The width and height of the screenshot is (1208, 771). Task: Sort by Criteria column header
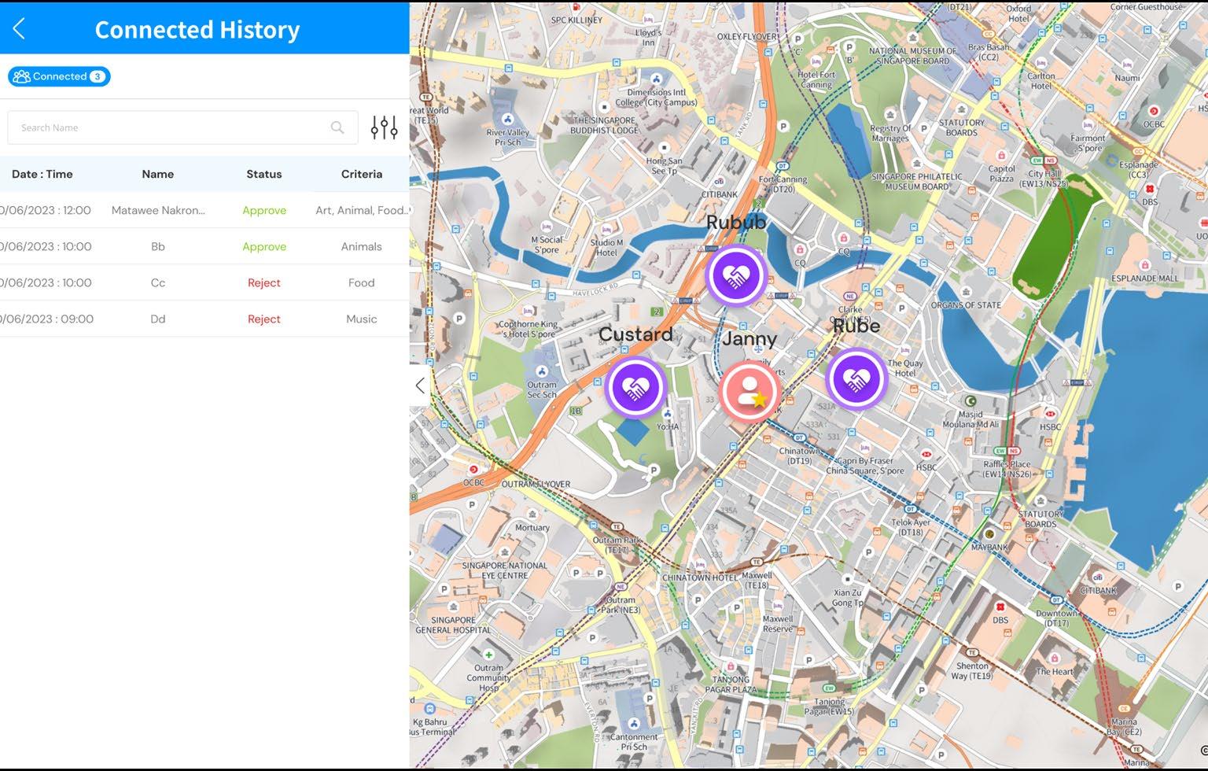tap(362, 174)
